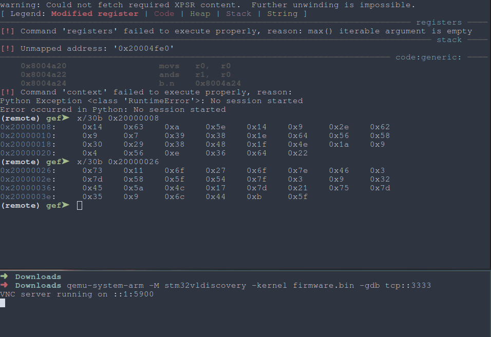Click the [!] marker before 'registers' command error
Viewport: 491px width, 337px height.
[x=7, y=31]
